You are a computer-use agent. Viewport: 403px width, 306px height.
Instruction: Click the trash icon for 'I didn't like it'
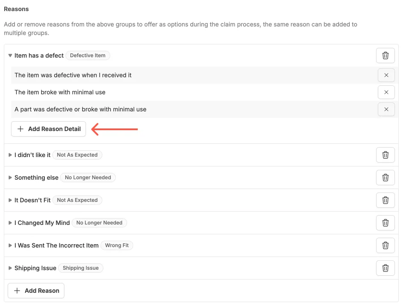[385, 155]
